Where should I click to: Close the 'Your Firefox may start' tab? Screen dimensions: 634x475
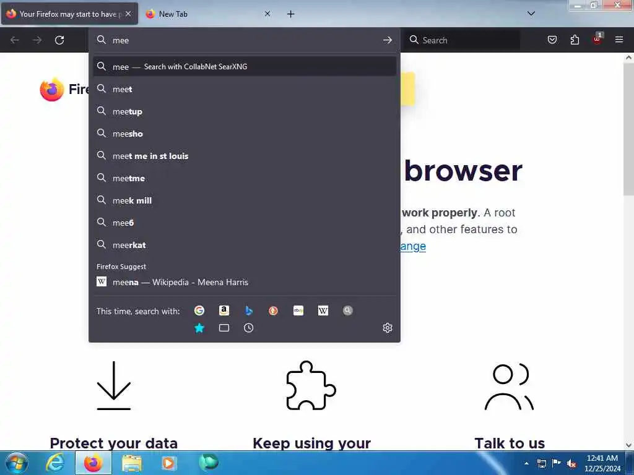[x=128, y=14]
